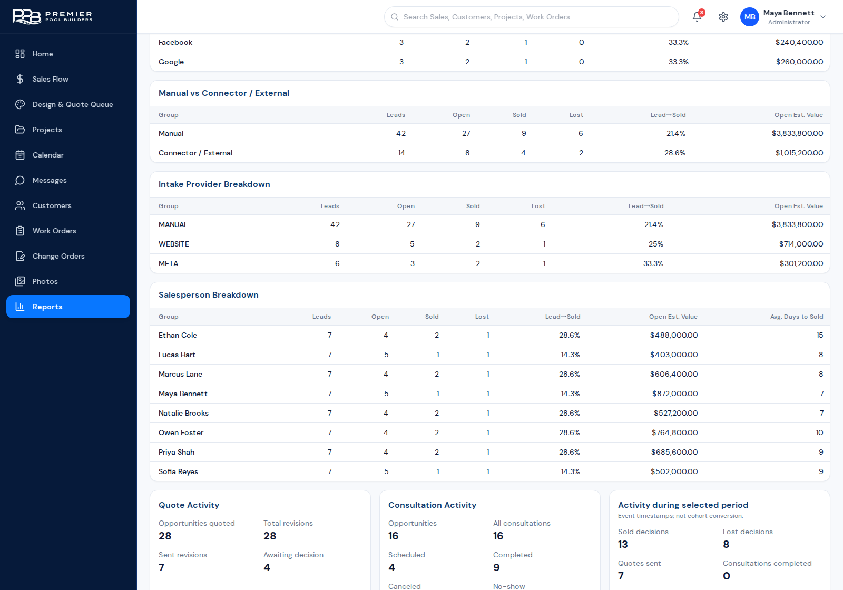Click the Calendar sidebar icon
The image size is (843, 590).
(x=20, y=155)
